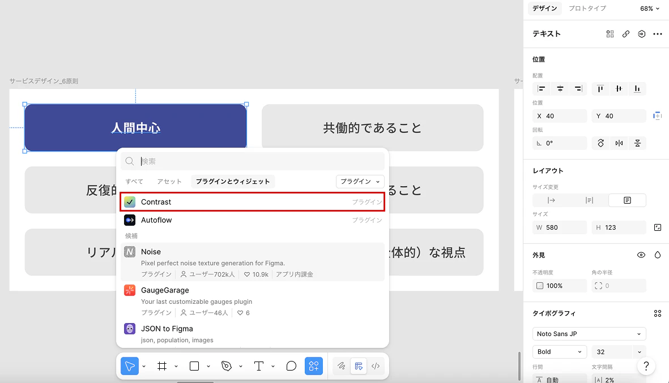Screen dimensions: 669x383
Task: Rotate 90 degrees icon
Action: (600, 143)
